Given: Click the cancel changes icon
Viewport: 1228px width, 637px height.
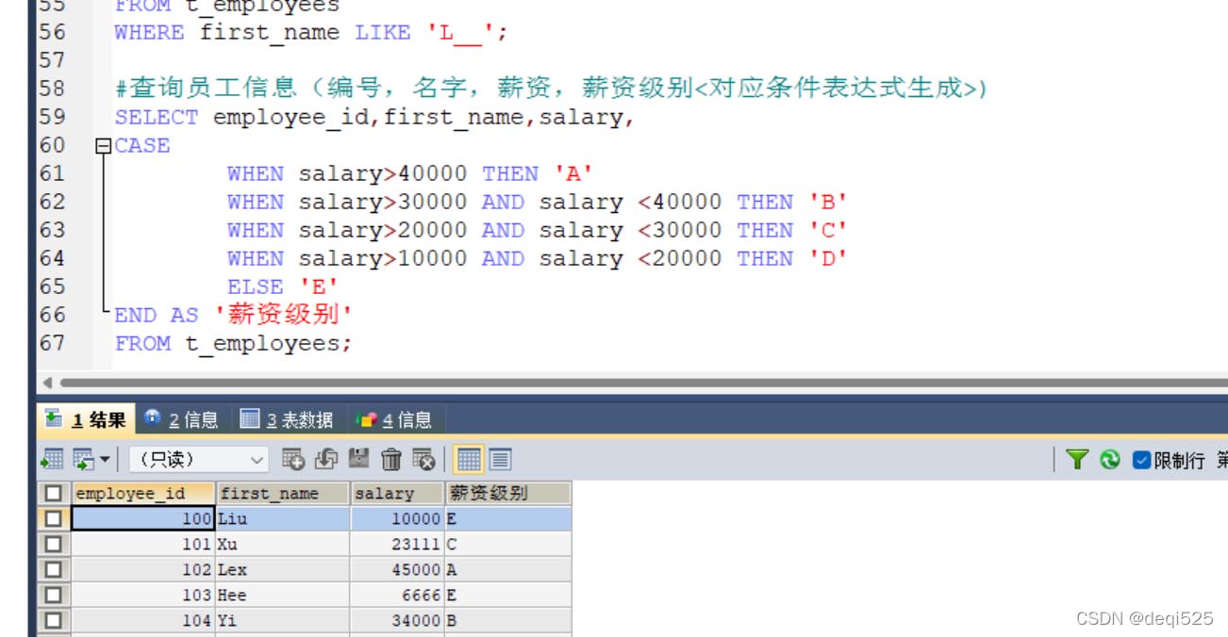Looking at the screenshot, I should (x=423, y=459).
